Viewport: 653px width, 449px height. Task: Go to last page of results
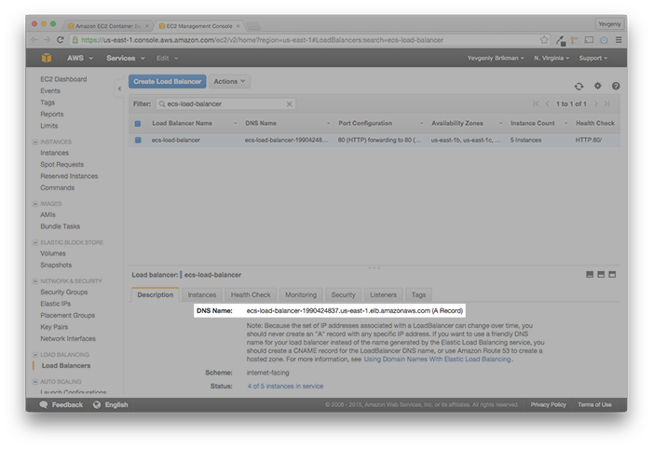click(607, 103)
